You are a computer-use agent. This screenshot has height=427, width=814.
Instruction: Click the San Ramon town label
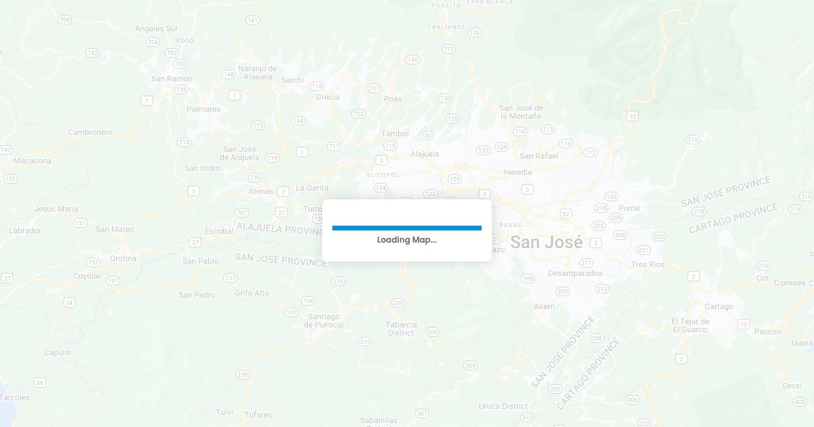[172, 79]
